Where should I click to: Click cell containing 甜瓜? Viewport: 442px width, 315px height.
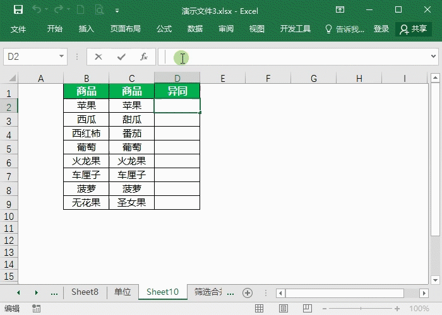tap(131, 120)
